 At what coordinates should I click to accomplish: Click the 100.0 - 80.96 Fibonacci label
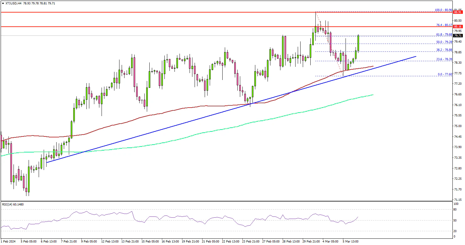click(x=443, y=10)
